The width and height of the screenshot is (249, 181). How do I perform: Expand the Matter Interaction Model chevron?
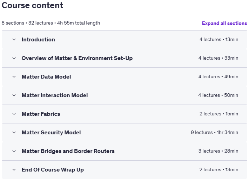pyautogui.click(x=14, y=95)
